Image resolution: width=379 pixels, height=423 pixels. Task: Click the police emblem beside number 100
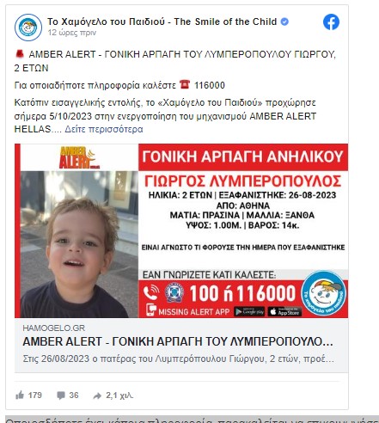click(x=174, y=292)
